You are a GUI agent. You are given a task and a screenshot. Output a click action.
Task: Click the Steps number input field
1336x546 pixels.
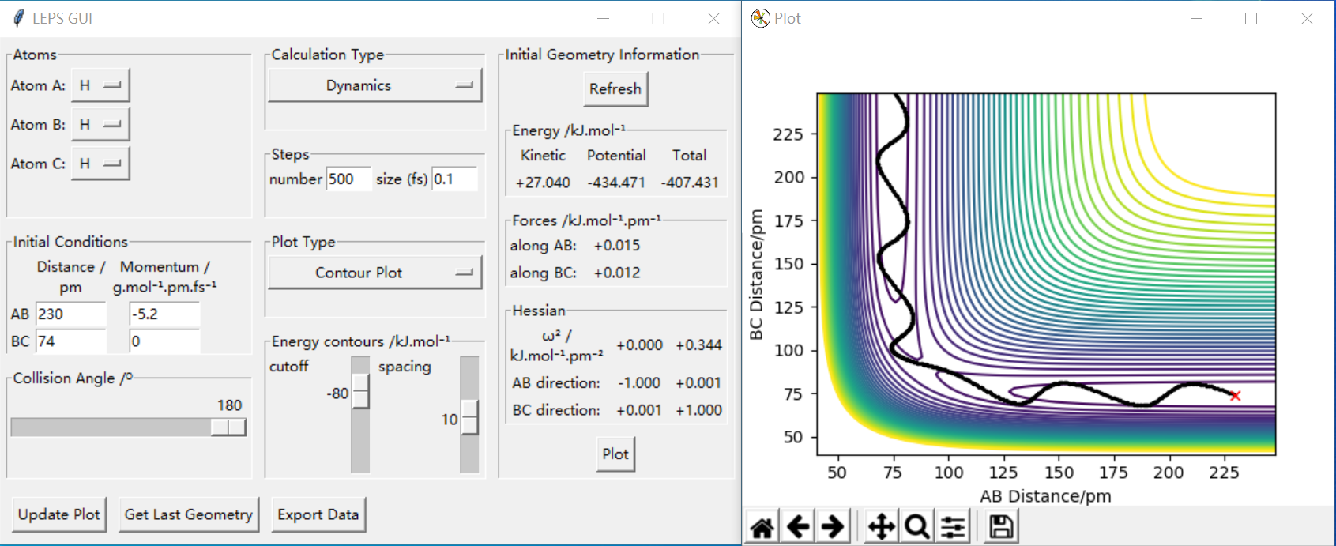(x=348, y=179)
